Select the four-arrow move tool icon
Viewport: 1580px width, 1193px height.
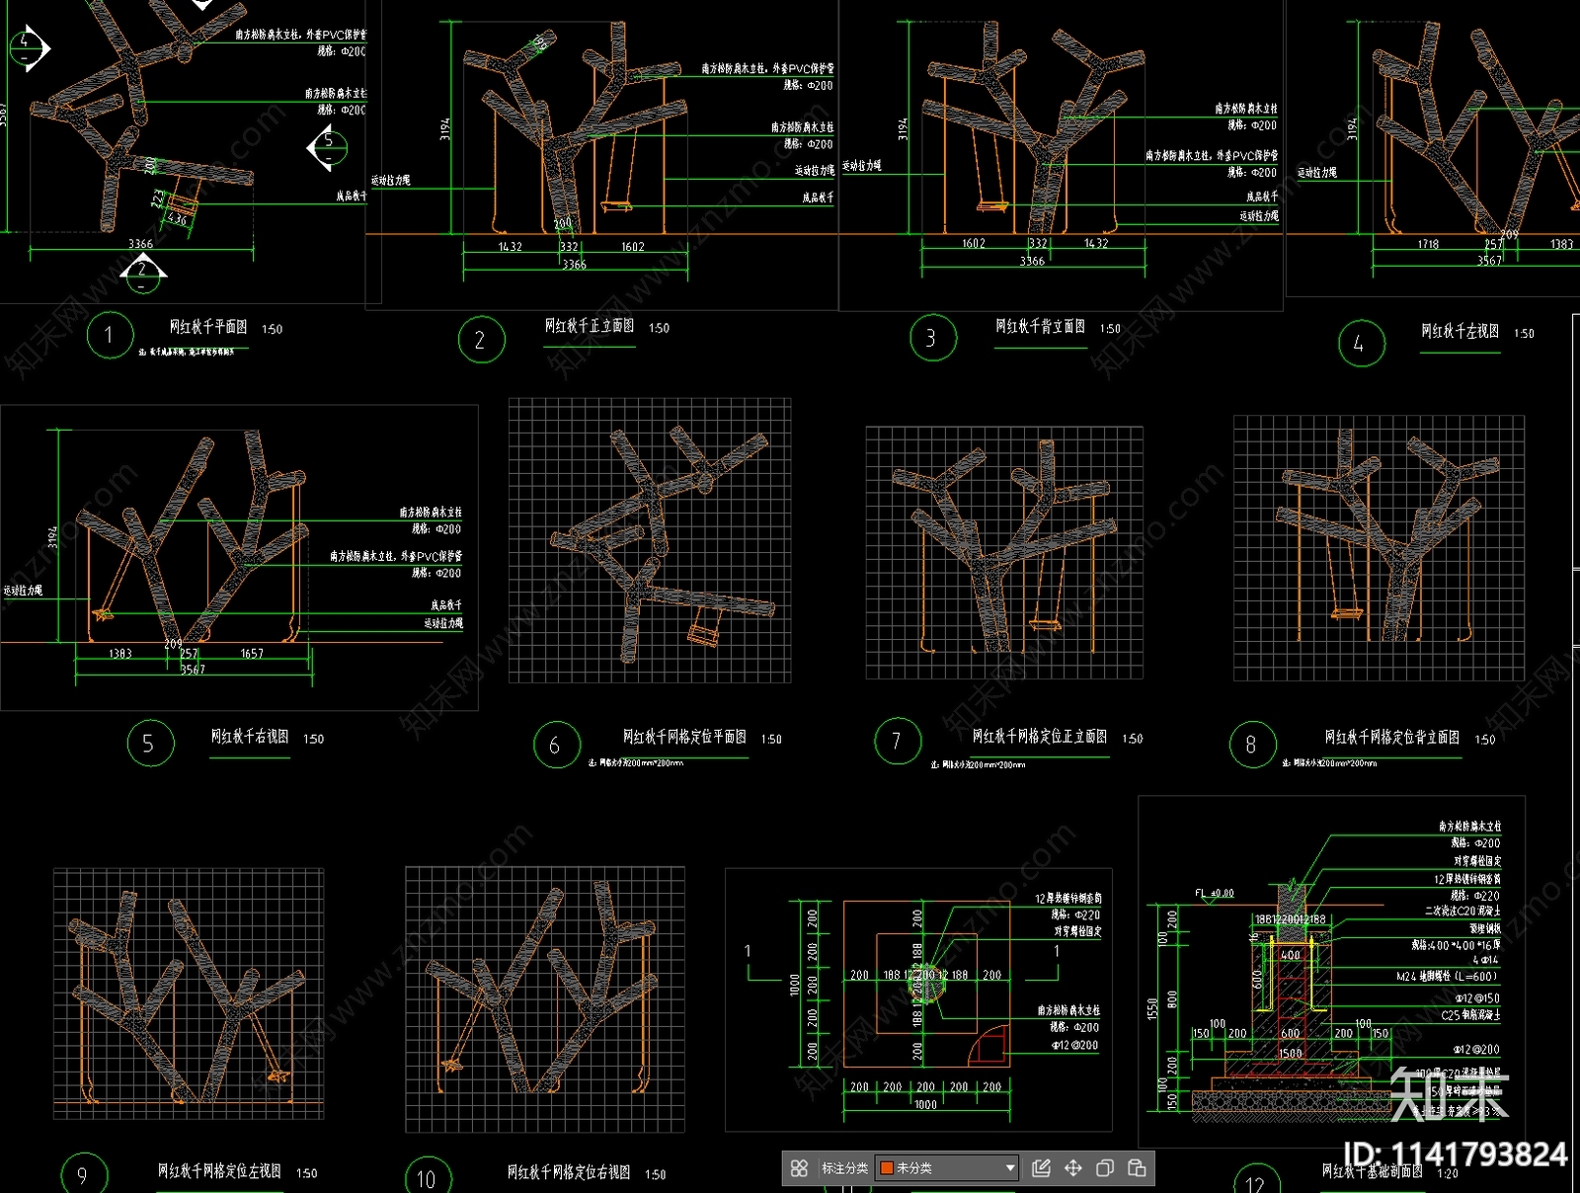[x=1073, y=1168]
